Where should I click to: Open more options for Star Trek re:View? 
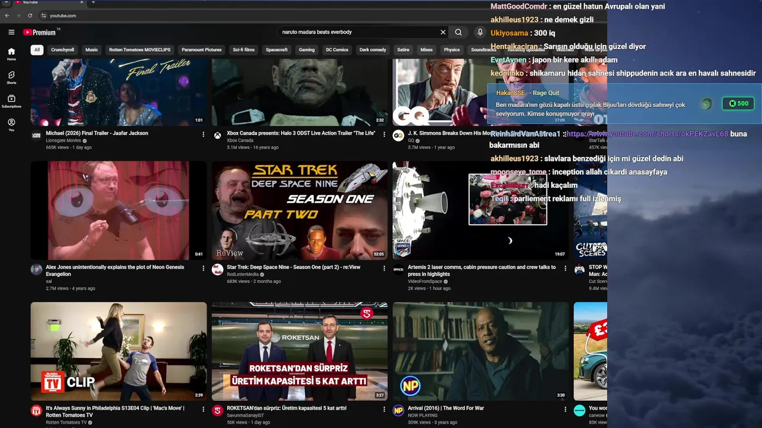click(384, 268)
